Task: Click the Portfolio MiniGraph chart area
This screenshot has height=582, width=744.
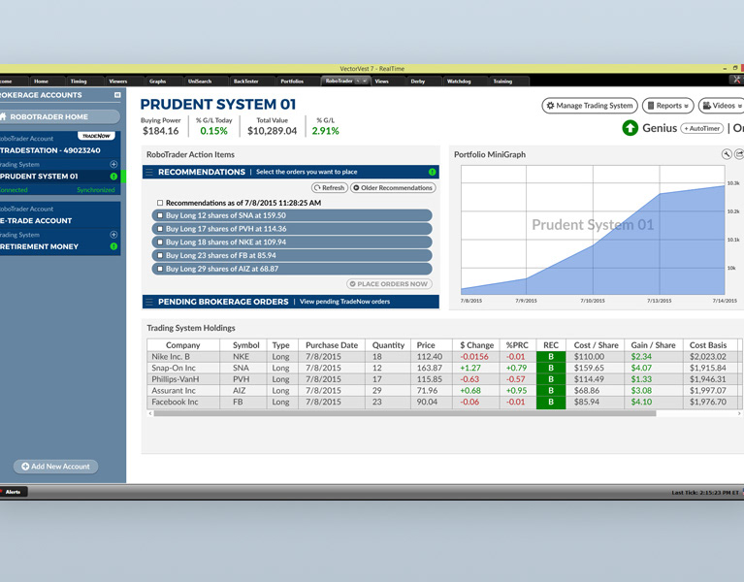Action: (593, 230)
